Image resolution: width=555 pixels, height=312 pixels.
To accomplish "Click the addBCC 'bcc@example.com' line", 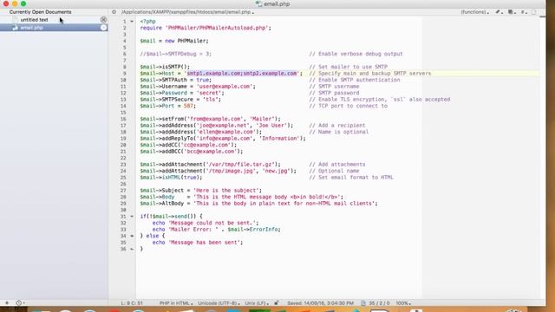I will [192, 152].
